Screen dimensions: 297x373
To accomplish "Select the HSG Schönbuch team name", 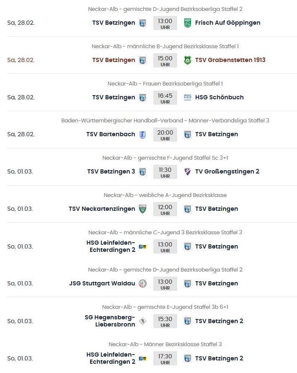I will pyautogui.click(x=219, y=97).
